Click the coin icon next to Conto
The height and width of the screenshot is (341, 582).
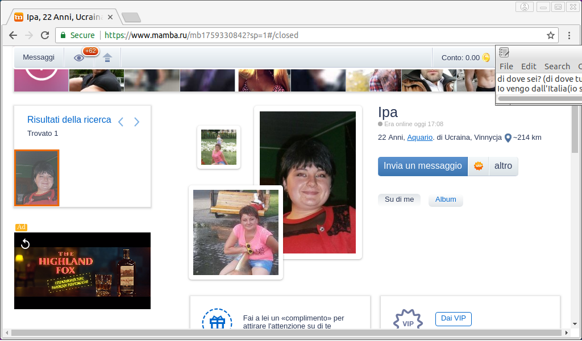[487, 57]
